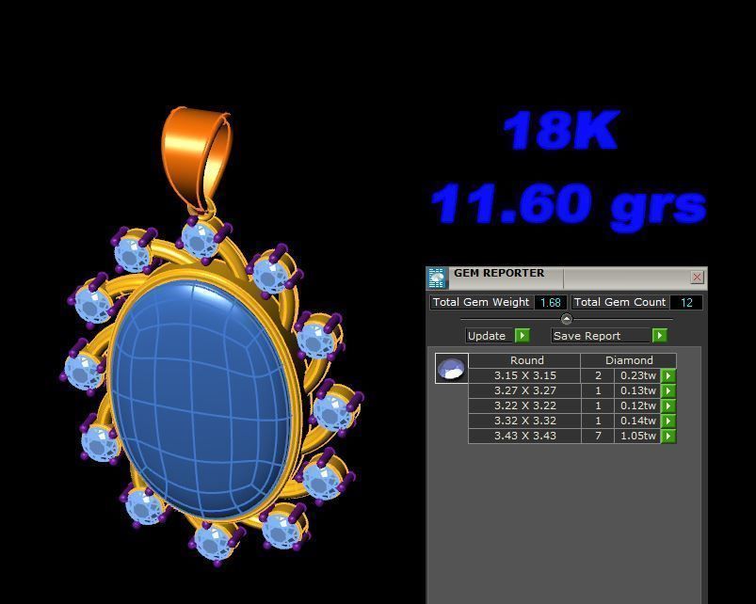
Task: Select the 3.22 X 3.22 size cell
Action: point(524,405)
